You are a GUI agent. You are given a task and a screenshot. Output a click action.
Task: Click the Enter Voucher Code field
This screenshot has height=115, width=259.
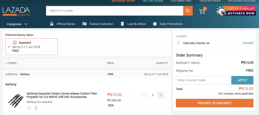click(x=203, y=80)
